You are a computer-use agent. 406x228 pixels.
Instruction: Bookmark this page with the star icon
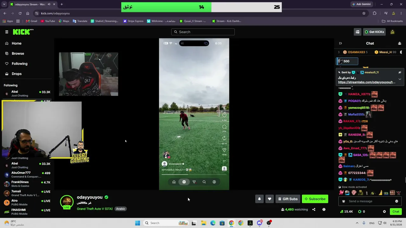tap(364, 13)
